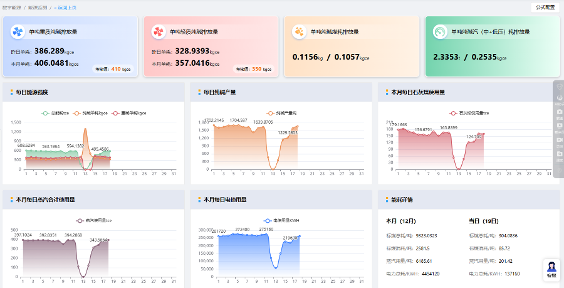The height and width of the screenshot is (288, 564).
Task: Click the lowest point of the 电使用量 curve
Action: point(276,268)
